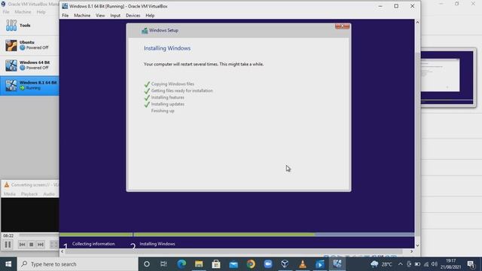482x271 pixels.
Task: Open File Explorer from taskbar
Action: pos(199,264)
